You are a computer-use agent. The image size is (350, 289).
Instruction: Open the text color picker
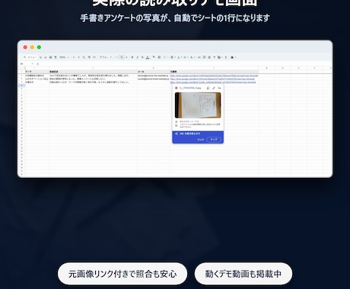(148, 57)
